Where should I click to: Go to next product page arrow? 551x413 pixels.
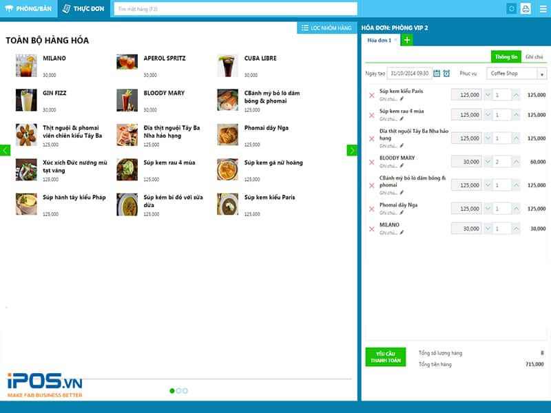352,150
